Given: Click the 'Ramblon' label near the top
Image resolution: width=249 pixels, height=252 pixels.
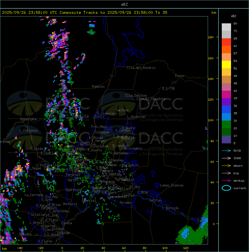Looking at the screenshot, I should point(98,86).
